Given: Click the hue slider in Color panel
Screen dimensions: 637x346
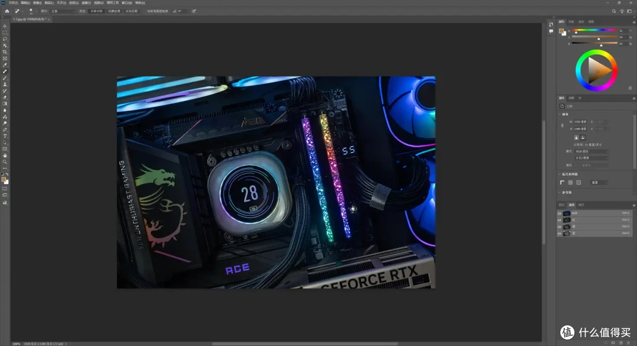Looking at the screenshot, I should click(595, 30).
